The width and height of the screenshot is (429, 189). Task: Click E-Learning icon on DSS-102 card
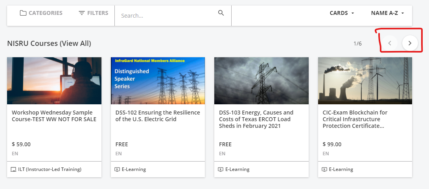coord(117,169)
